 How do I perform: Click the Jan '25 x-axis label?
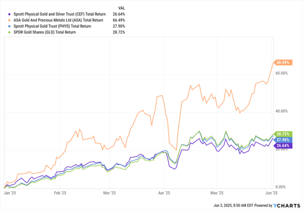click(10, 193)
